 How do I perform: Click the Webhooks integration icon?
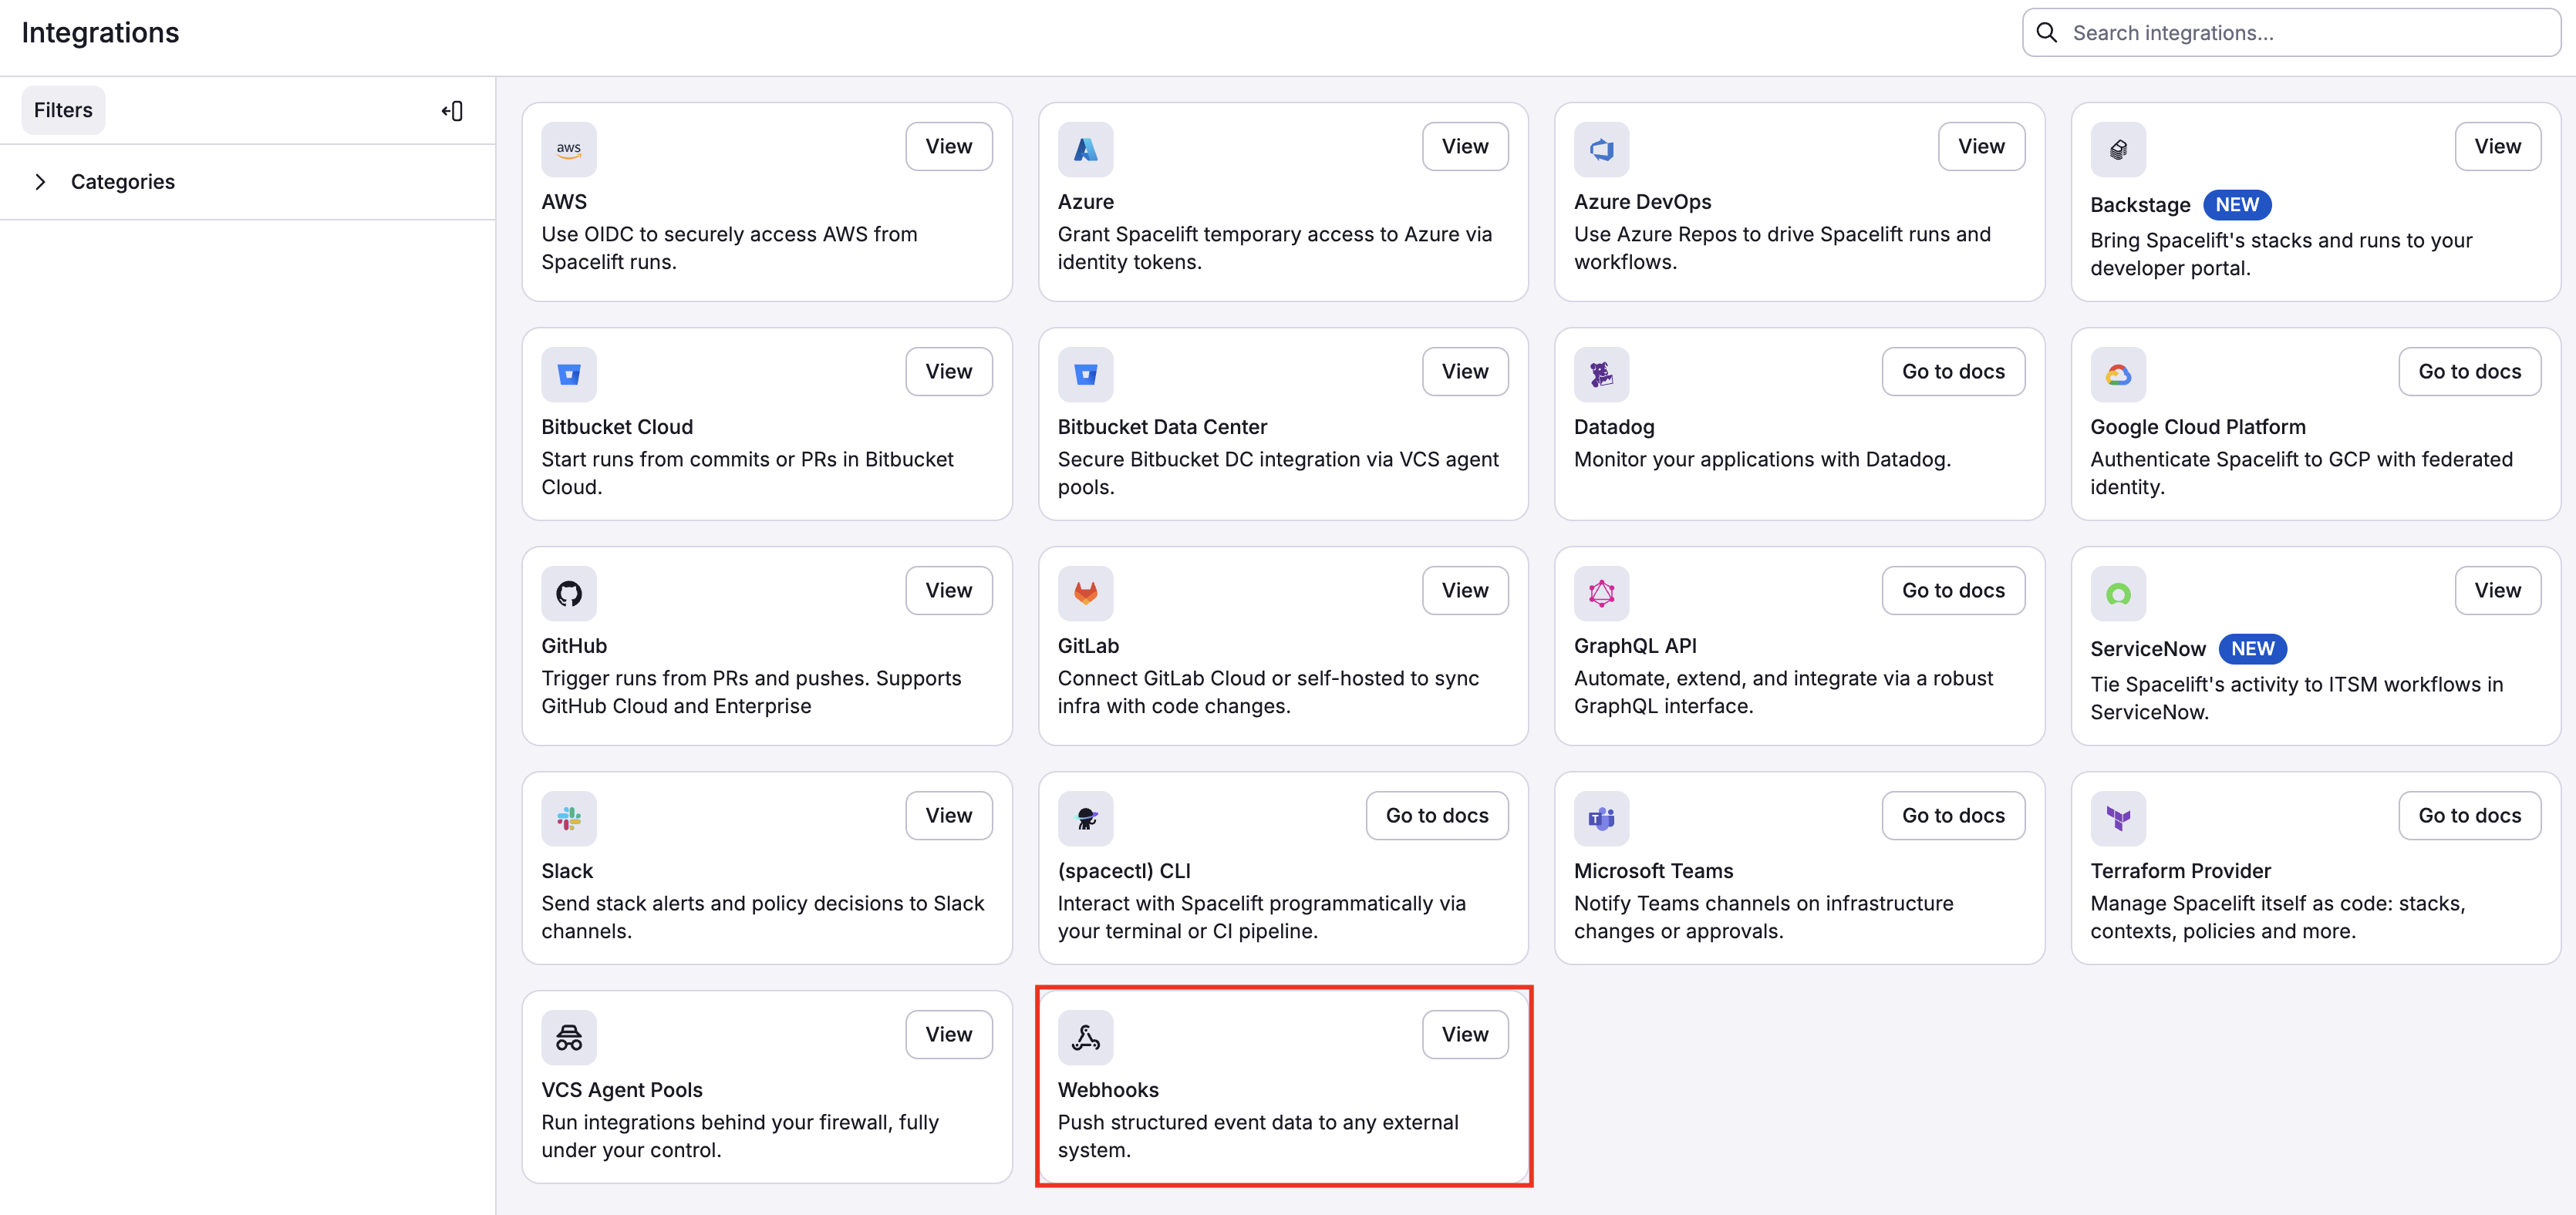tap(1086, 1036)
